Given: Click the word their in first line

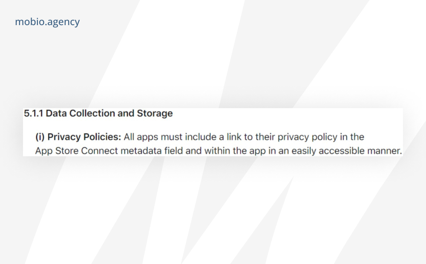Looking at the screenshot, I should point(265,137).
